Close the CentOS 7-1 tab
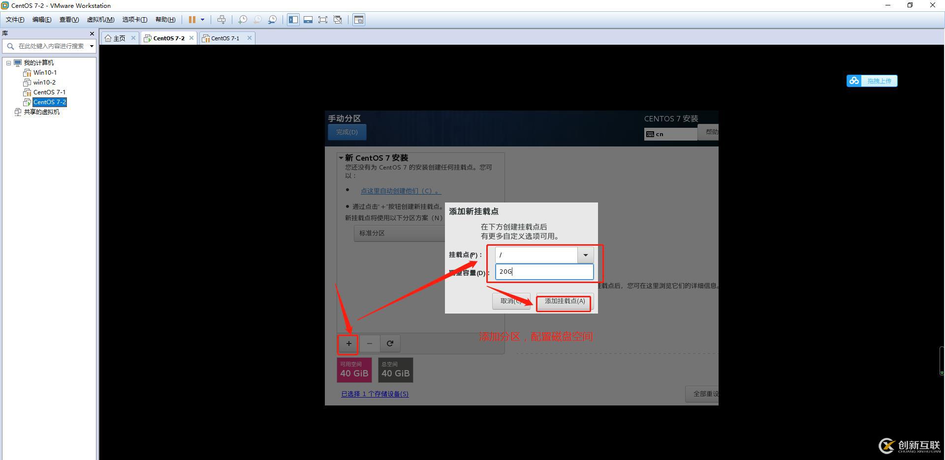 [x=250, y=38]
